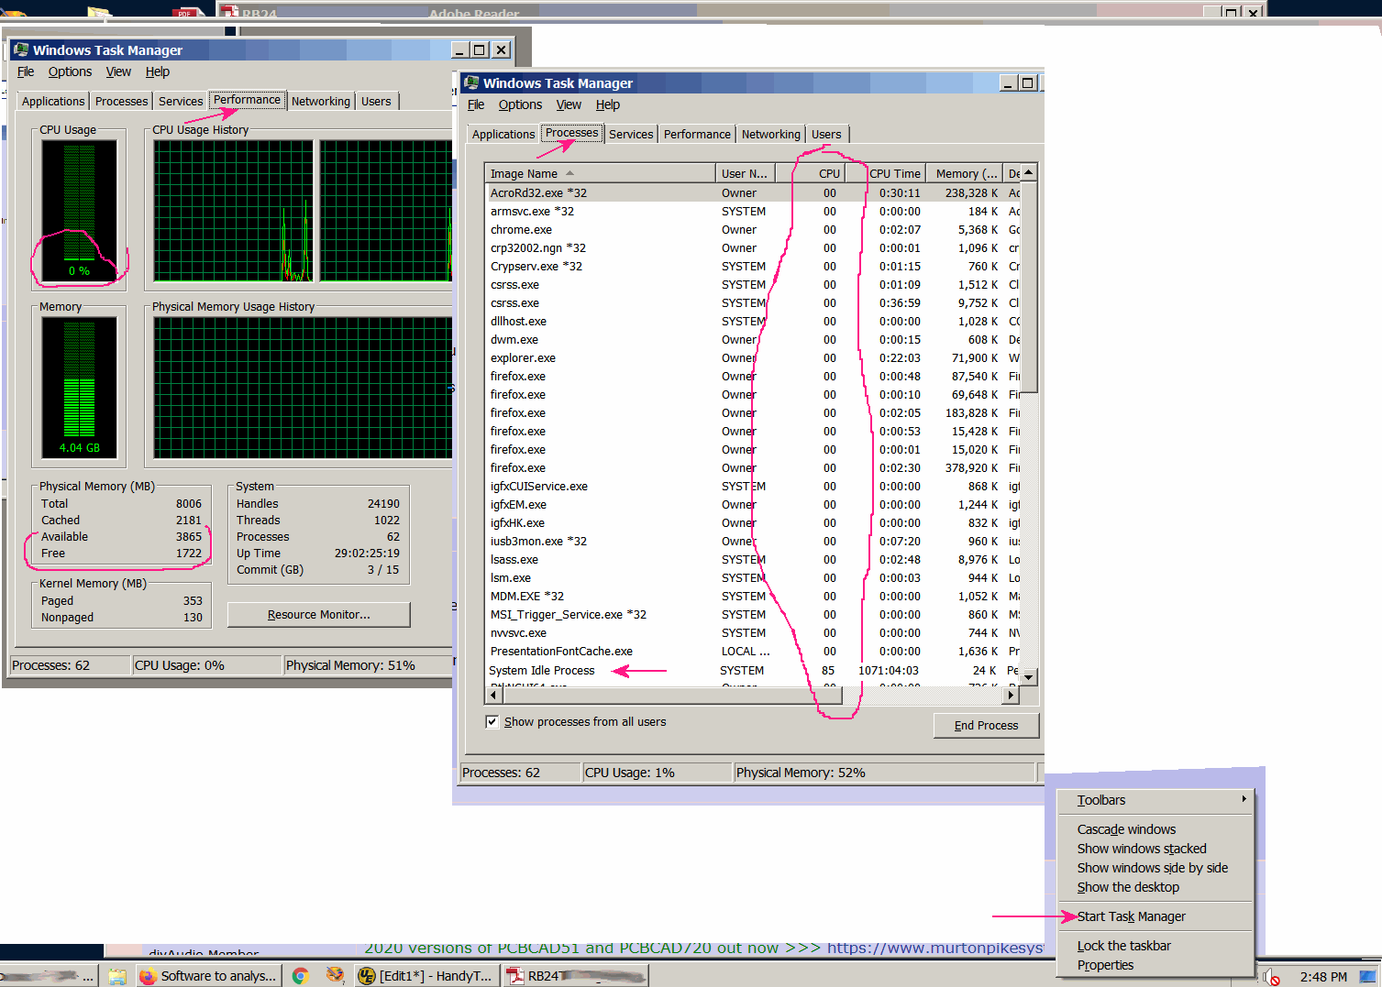Click the Task Manager title icon in Processes window

[471, 82]
